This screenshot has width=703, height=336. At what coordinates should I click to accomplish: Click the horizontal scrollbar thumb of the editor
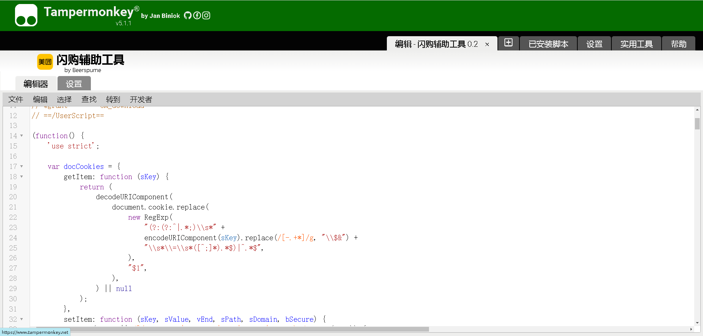(x=232, y=329)
